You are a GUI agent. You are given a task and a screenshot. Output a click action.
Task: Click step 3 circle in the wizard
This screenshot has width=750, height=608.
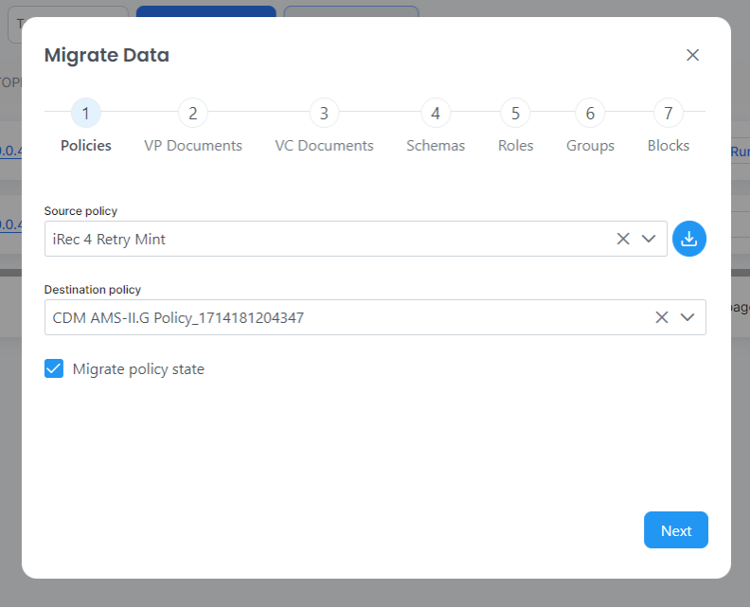tap(324, 114)
